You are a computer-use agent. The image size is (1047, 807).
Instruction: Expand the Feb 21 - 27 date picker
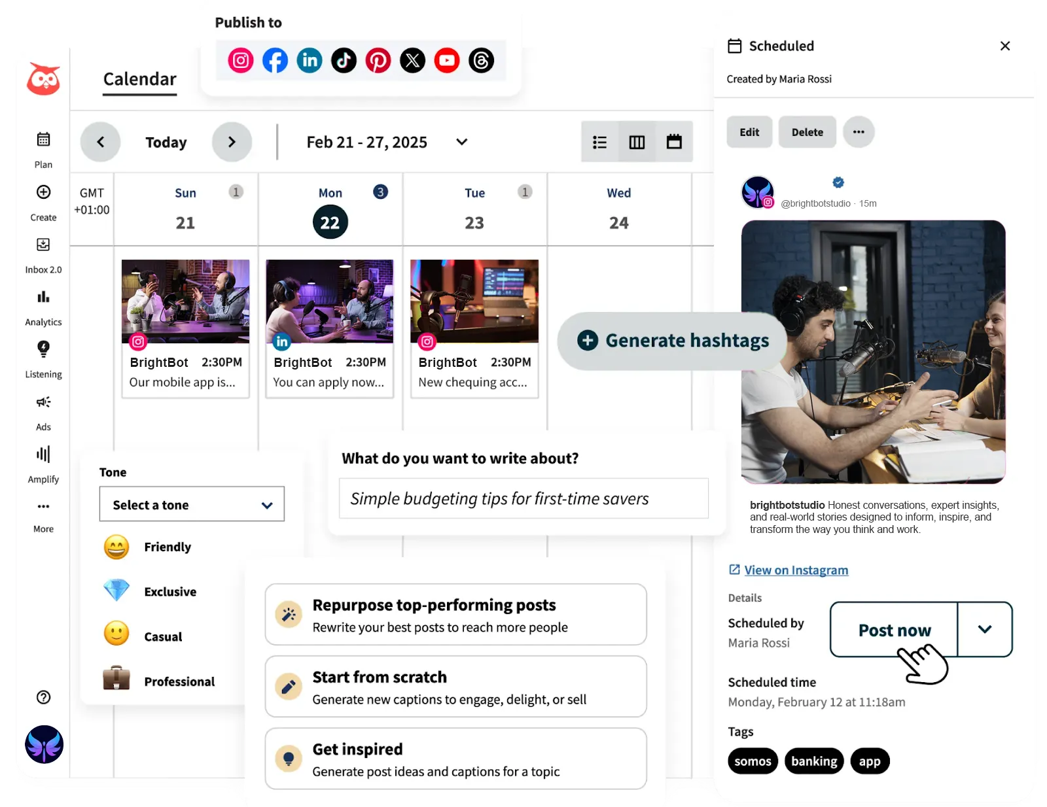(461, 142)
